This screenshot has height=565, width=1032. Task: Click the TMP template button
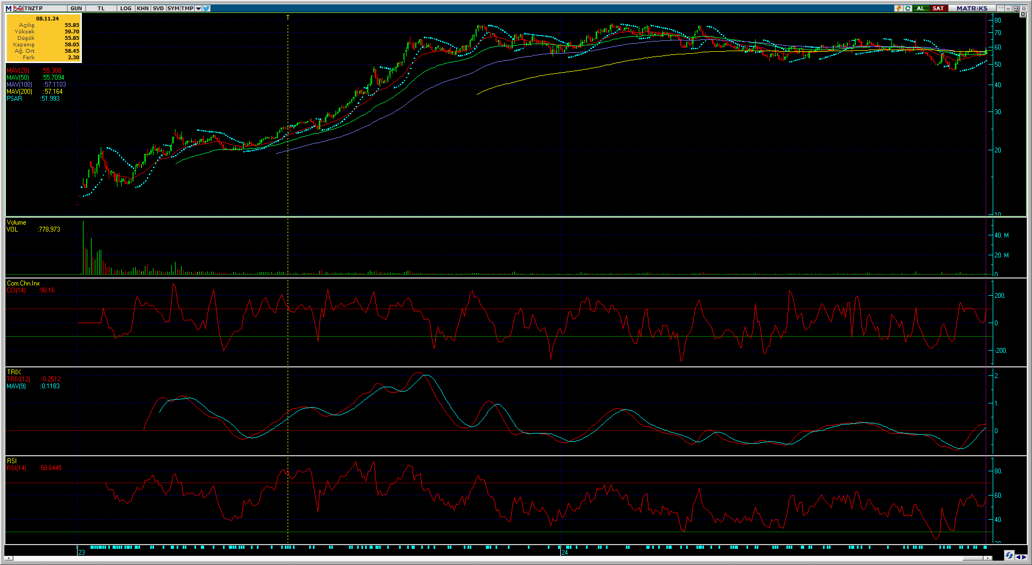click(187, 8)
